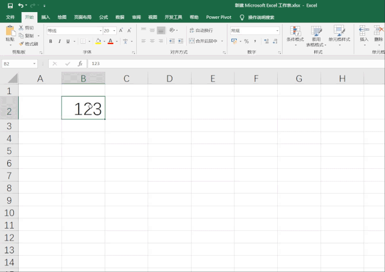Image resolution: width=385 pixels, height=272 pixels.
Task: Open 单元格样式 (Cell Styles) gallery
Action: click(339, 36)
